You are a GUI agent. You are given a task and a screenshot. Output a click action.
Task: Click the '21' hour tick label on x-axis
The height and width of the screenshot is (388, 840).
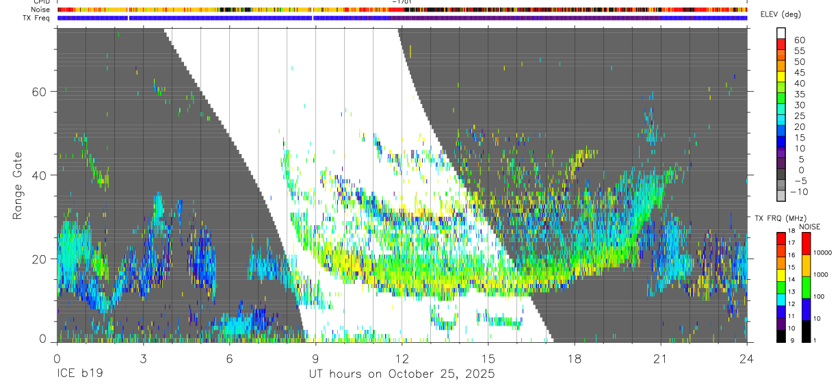pos(660,359)
